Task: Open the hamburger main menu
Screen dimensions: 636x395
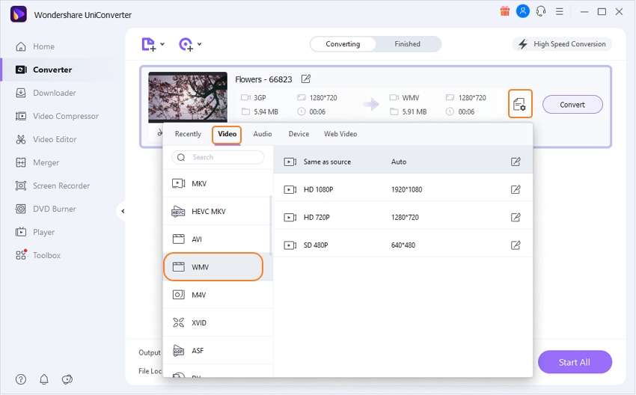Action: [560, 12]
